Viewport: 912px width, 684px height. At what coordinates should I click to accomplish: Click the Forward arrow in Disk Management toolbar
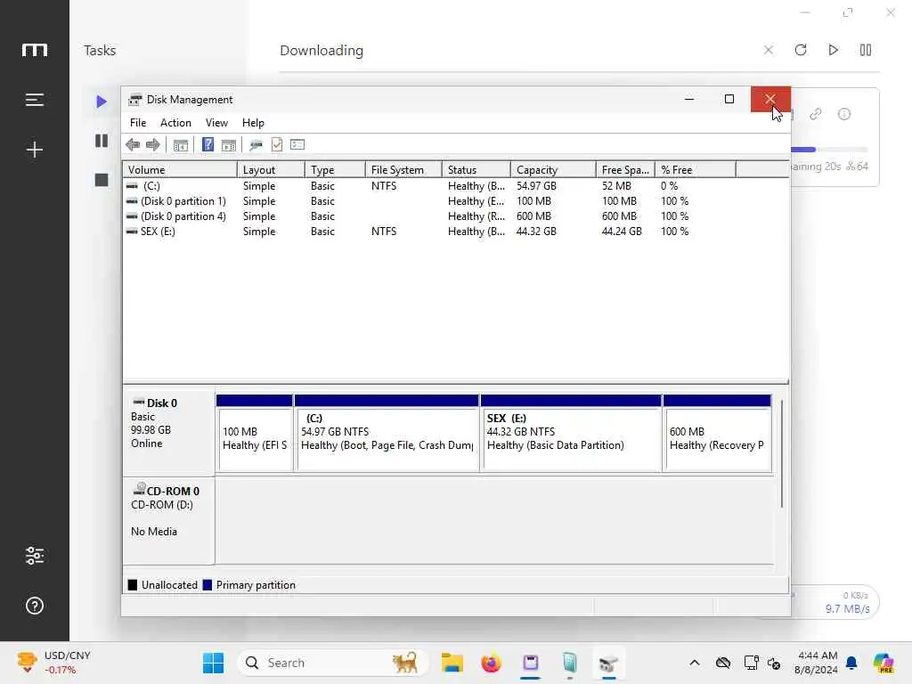coord(153,145)
